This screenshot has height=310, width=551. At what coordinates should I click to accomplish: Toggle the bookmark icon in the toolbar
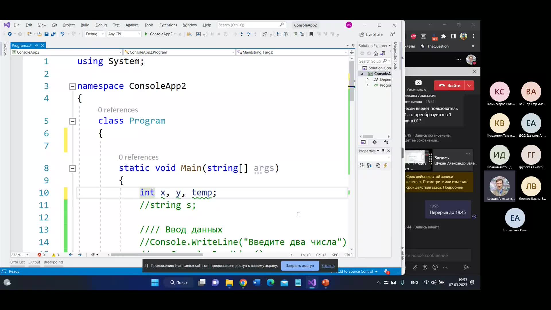(311, 34)
